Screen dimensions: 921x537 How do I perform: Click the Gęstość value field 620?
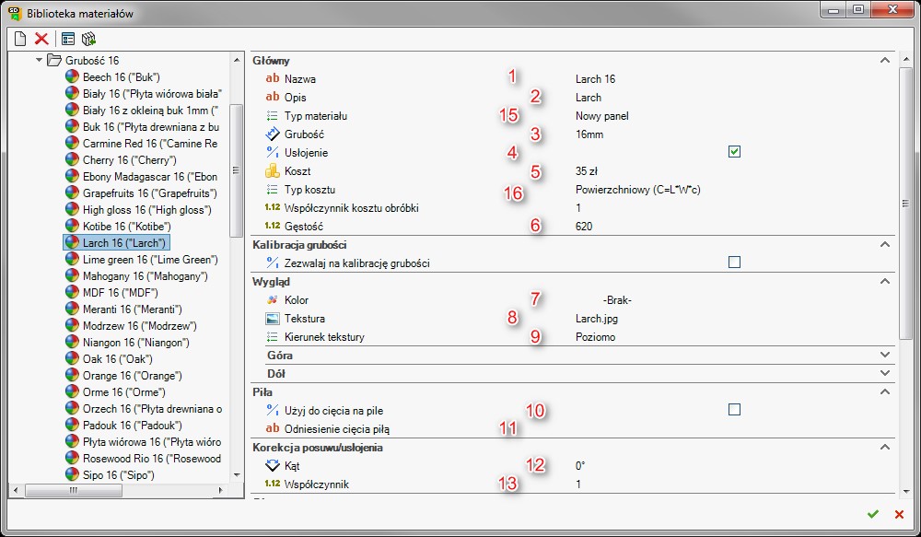[584, 226]
